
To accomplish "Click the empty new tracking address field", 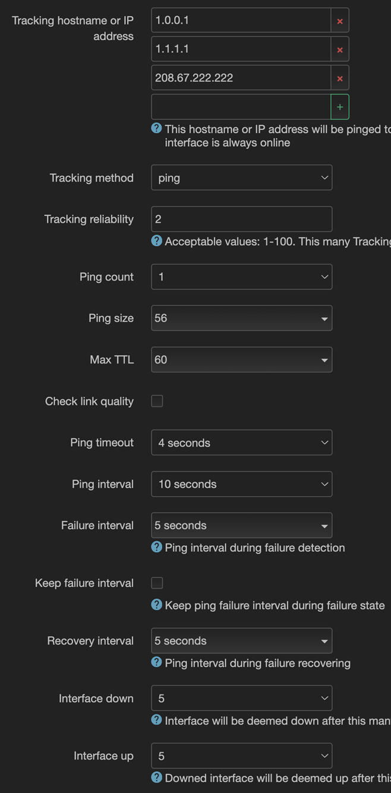I will (241, 107).
